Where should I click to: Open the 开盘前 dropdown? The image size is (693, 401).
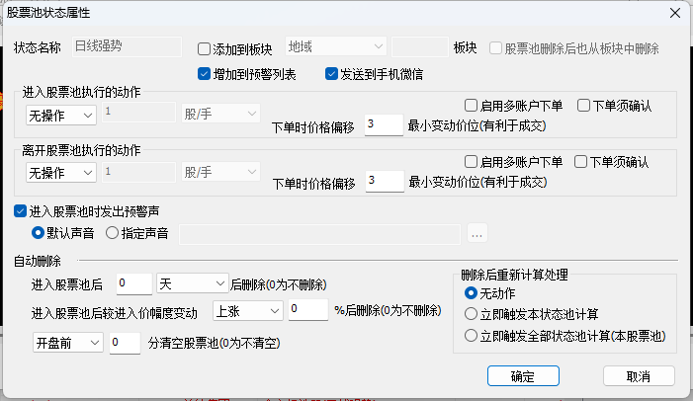[67, 343]
